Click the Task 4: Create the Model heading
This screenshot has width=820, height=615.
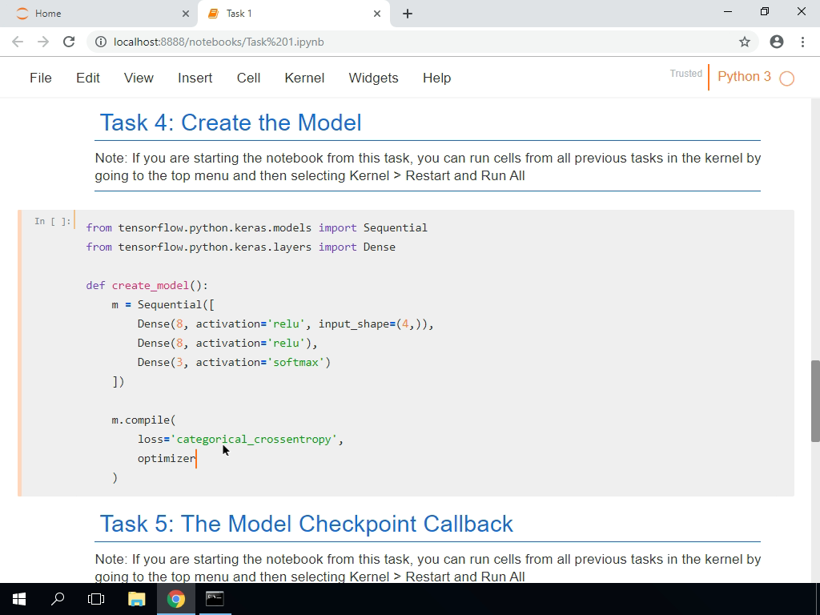[230, 123]
